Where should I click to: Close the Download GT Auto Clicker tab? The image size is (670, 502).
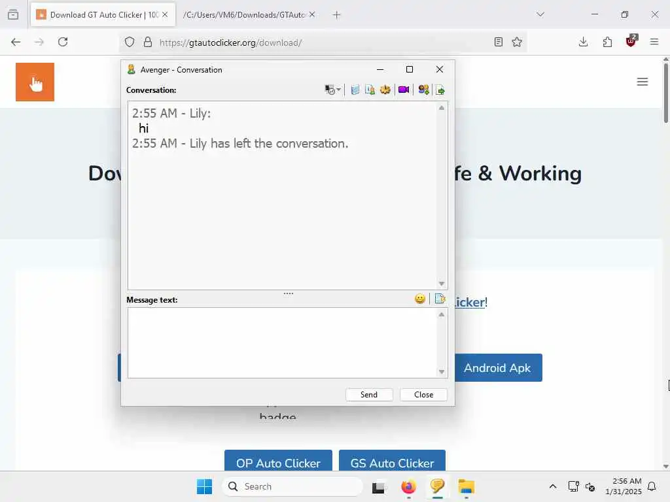point(165,14)
